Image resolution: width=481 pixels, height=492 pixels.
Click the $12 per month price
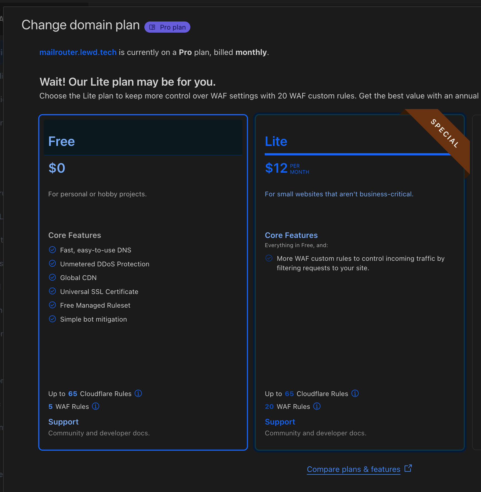(x=287, y=168)
